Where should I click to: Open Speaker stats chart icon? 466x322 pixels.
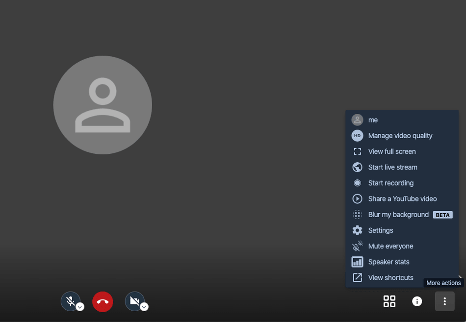pyautogui.click(x=357, y=262)
